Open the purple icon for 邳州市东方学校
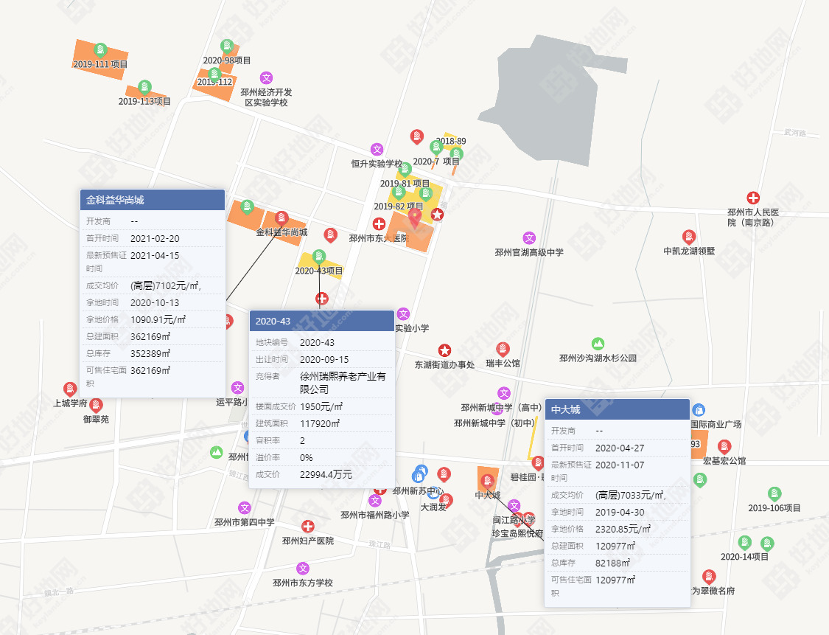The width and height of the screenshot is (829, 635). [x=302, y=569]
